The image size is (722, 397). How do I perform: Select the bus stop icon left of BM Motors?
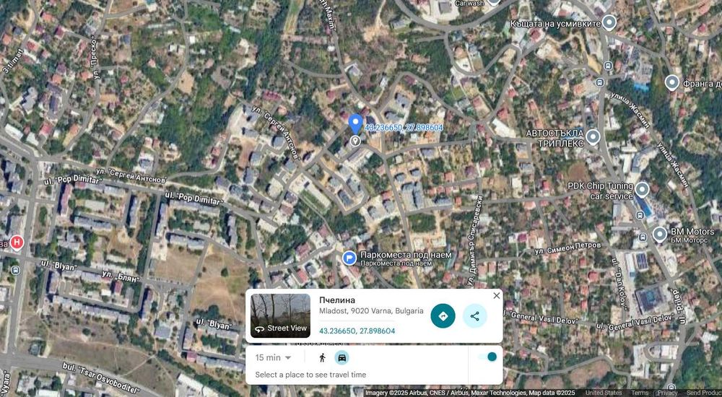tap(643, 237)
